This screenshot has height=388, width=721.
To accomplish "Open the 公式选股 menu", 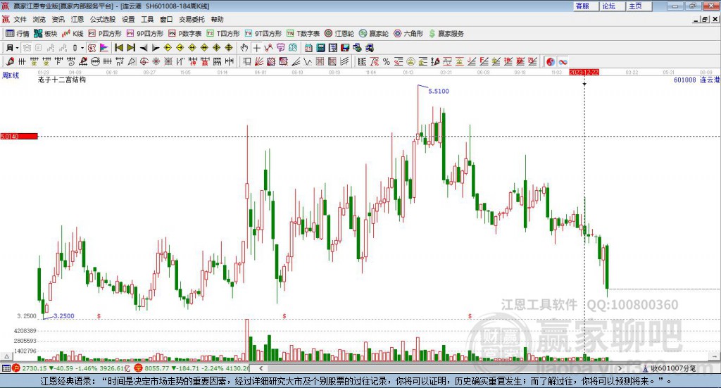I will (103, 19).
